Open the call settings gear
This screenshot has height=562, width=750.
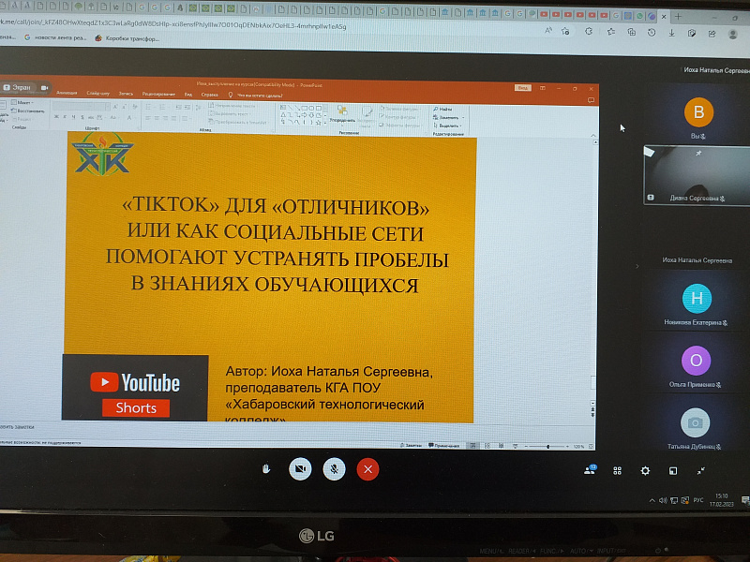(645, 471)
